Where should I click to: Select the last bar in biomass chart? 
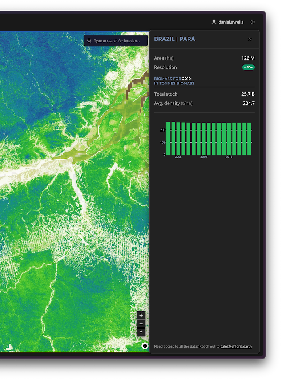point(249,139)
